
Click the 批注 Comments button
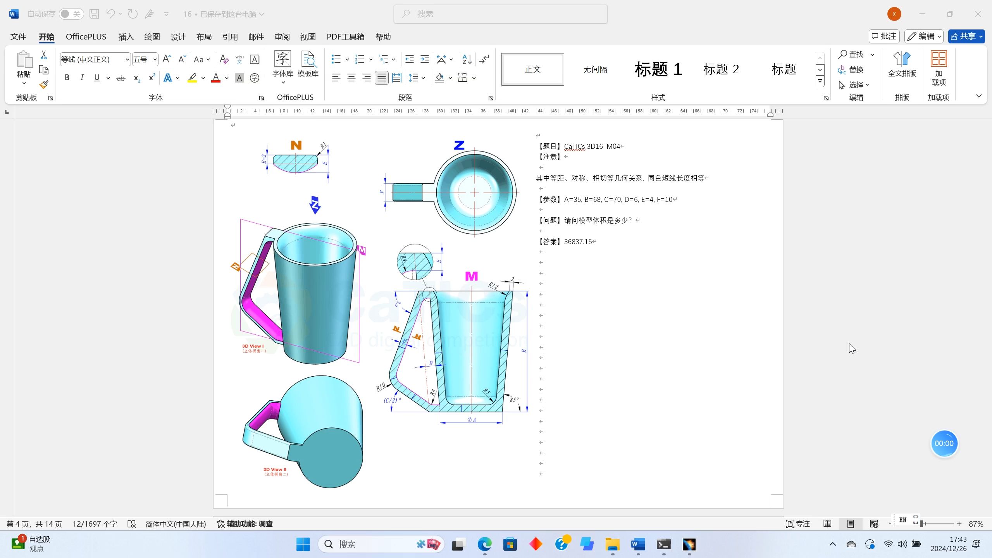(x=885, y=36)
